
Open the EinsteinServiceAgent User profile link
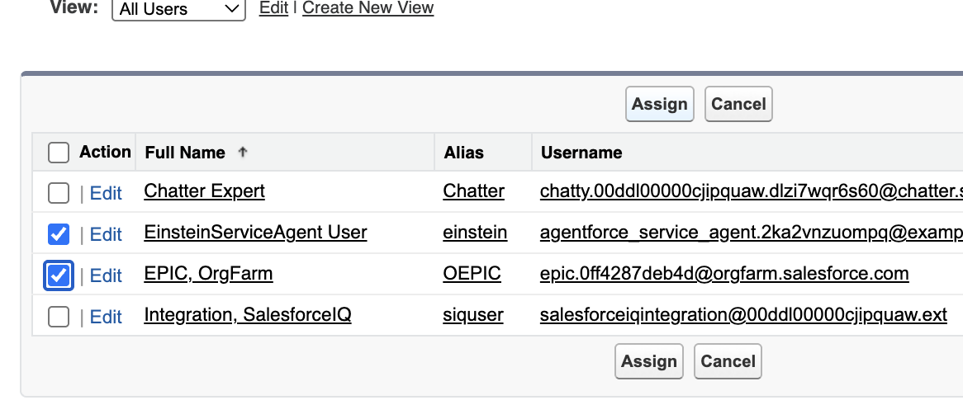click(255, 233)
